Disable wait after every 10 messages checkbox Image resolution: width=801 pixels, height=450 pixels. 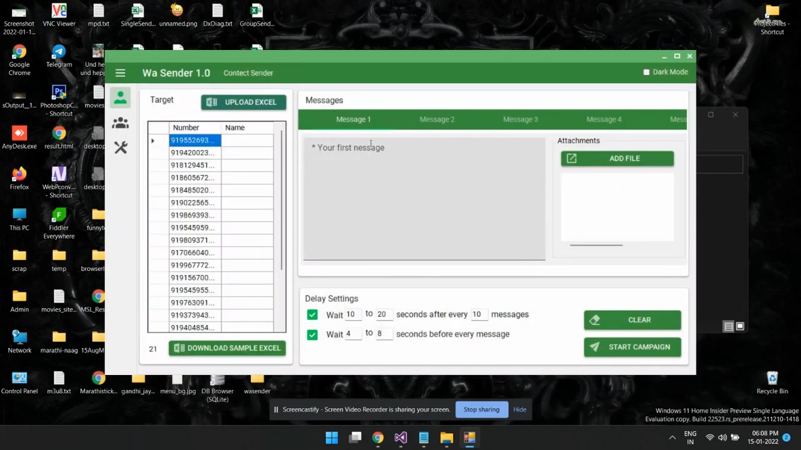point(312,314)
